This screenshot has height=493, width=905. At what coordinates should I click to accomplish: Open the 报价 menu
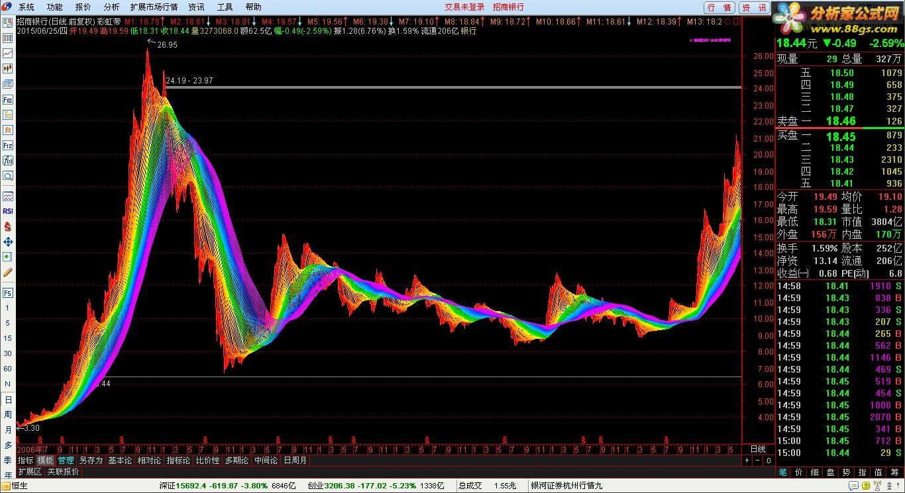(83, 7)
